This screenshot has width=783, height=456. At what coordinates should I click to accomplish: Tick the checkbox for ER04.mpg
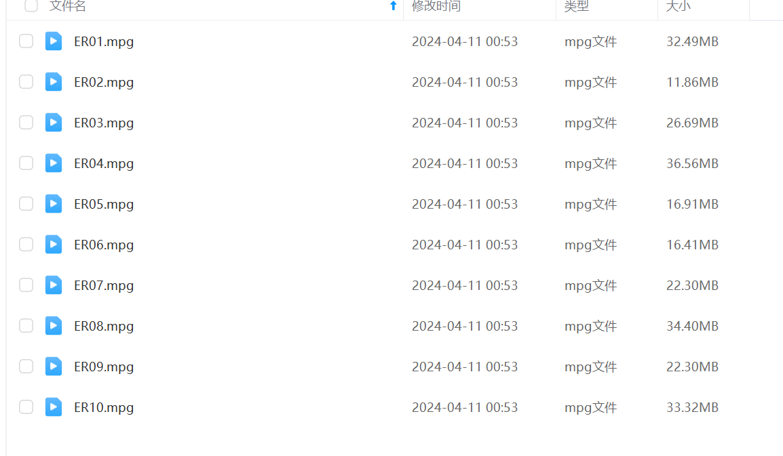pos(26,163)
